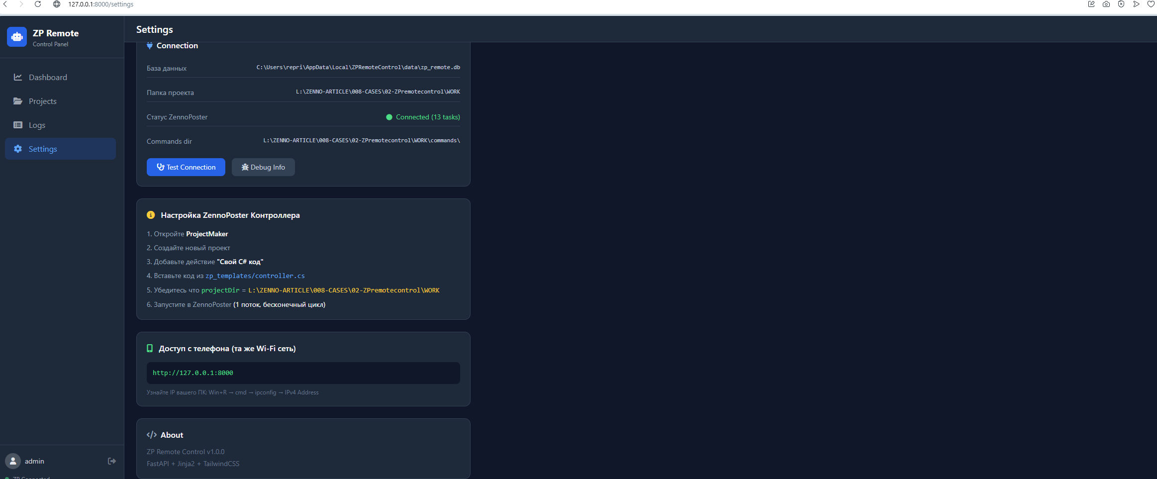
Task: Click the "Свой C# код" text in step 3
Action: pyautogui.click(x=240, y=262)
